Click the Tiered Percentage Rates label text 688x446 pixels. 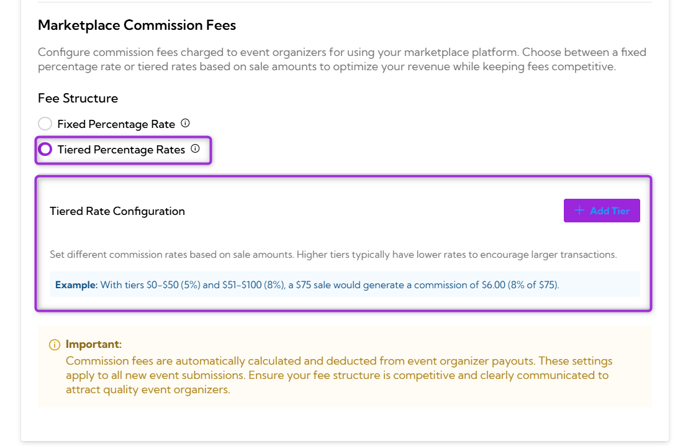122,149
